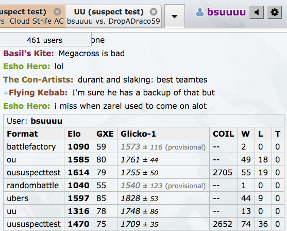Mute sound with the speaker icon
This screenshot has height=231, width=287.
pyautogui.click(x=257, y=12)
